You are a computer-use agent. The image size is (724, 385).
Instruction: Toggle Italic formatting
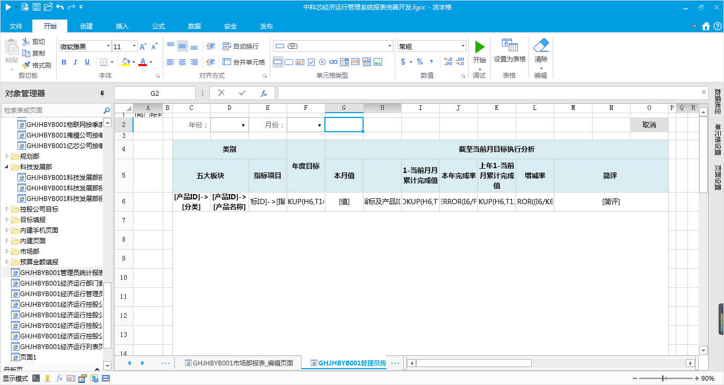tap(75, 62)
